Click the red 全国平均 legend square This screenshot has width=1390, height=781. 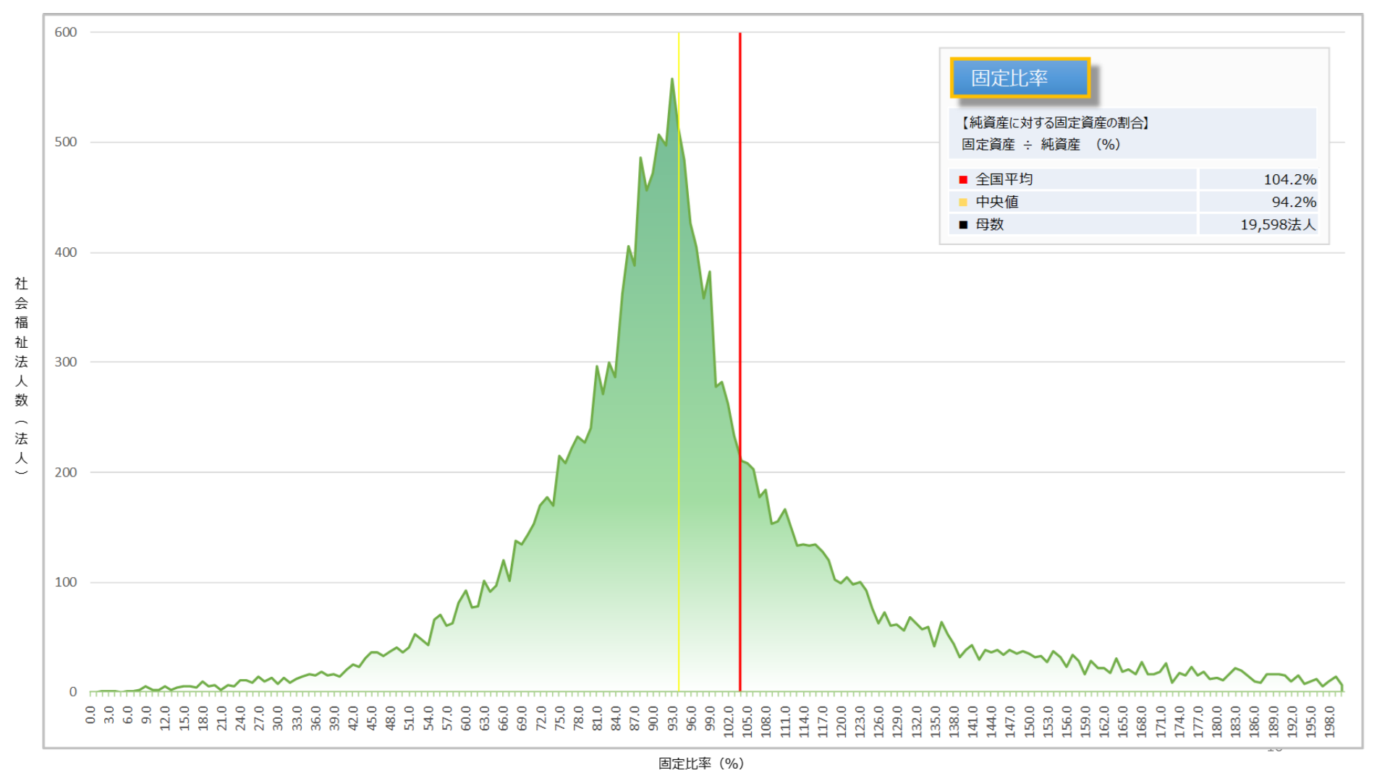pyautogui.click(x=963, y=179)
